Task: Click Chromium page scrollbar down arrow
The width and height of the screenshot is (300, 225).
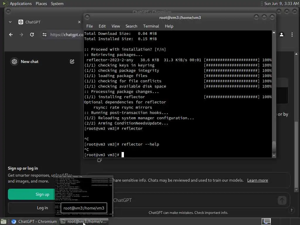Action: coord(296,190)
